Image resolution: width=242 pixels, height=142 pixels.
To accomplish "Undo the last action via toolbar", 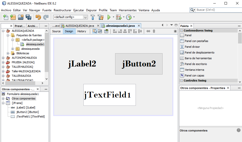I will [38, 17].
